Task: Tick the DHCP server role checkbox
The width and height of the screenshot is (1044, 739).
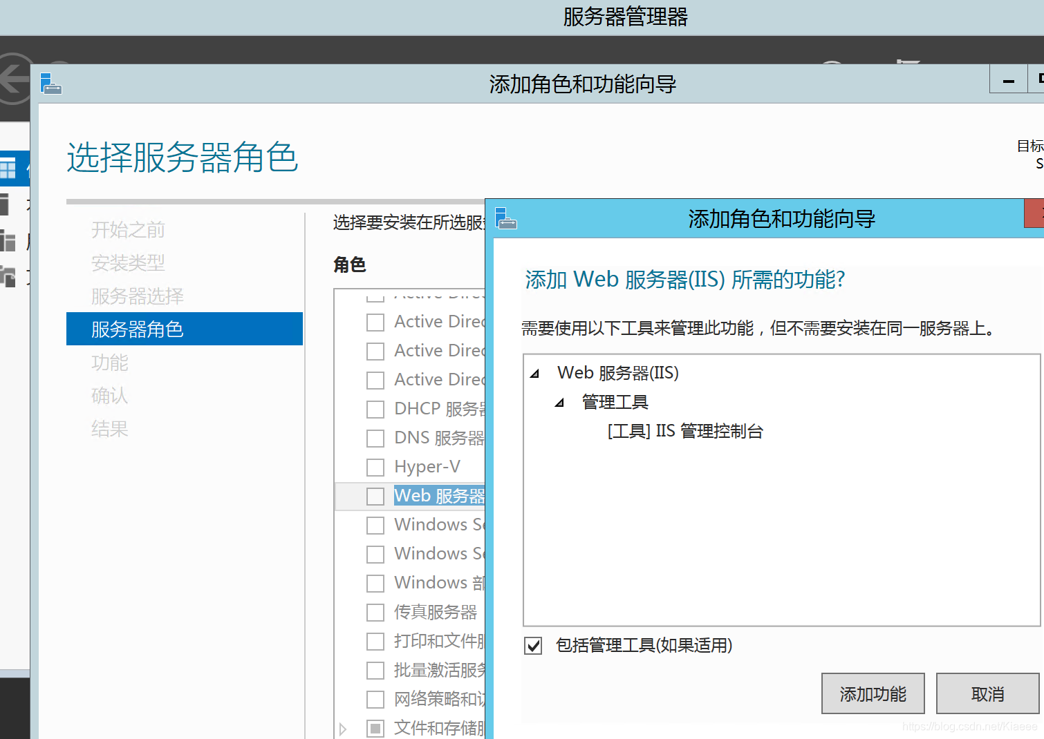Action: point(375,410)
